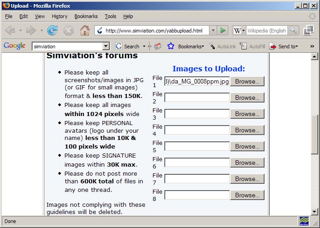Click the File 3 input field

pyautogui.click(x=197, y=114)
